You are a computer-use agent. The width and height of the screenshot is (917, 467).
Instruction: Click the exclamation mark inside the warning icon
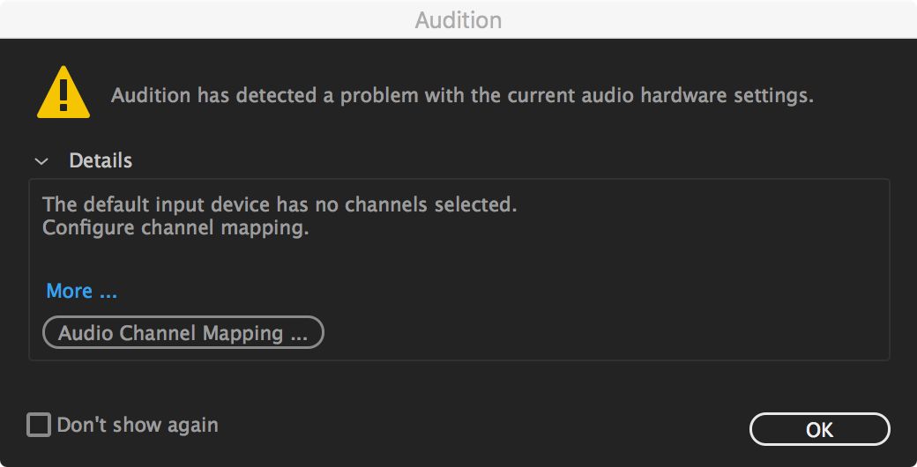point(63,92)
